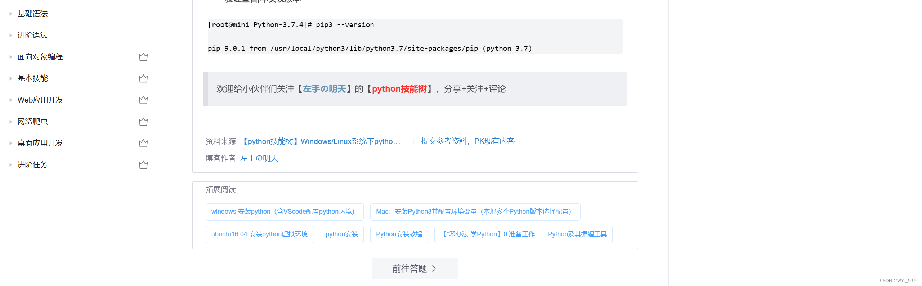Screen dimensions: 922x286
Task: Click the 拓展阅读 section header
Action: [221, 190]
